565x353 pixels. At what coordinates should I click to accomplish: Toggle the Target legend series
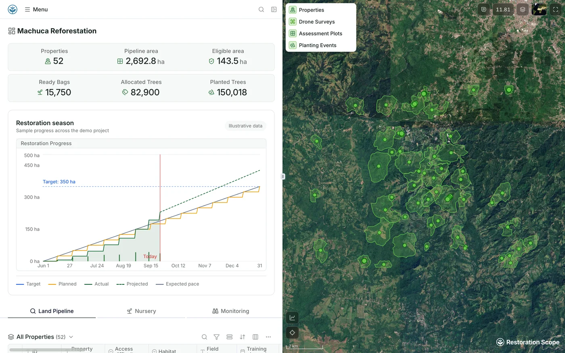(x=28, y=284)
